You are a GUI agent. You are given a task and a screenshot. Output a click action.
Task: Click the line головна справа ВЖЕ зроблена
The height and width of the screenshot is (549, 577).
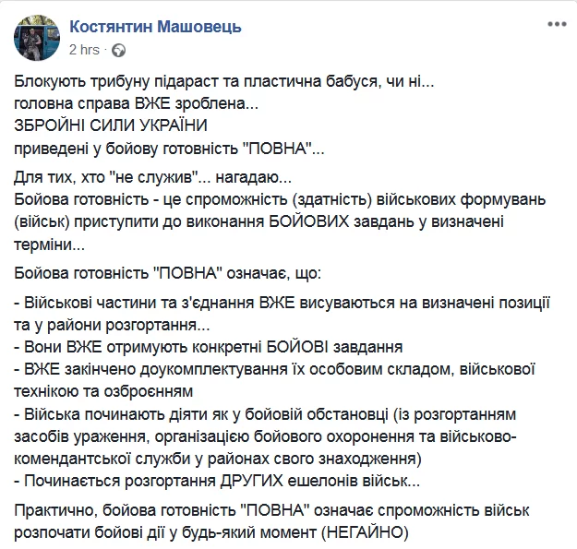coord(136,103)
